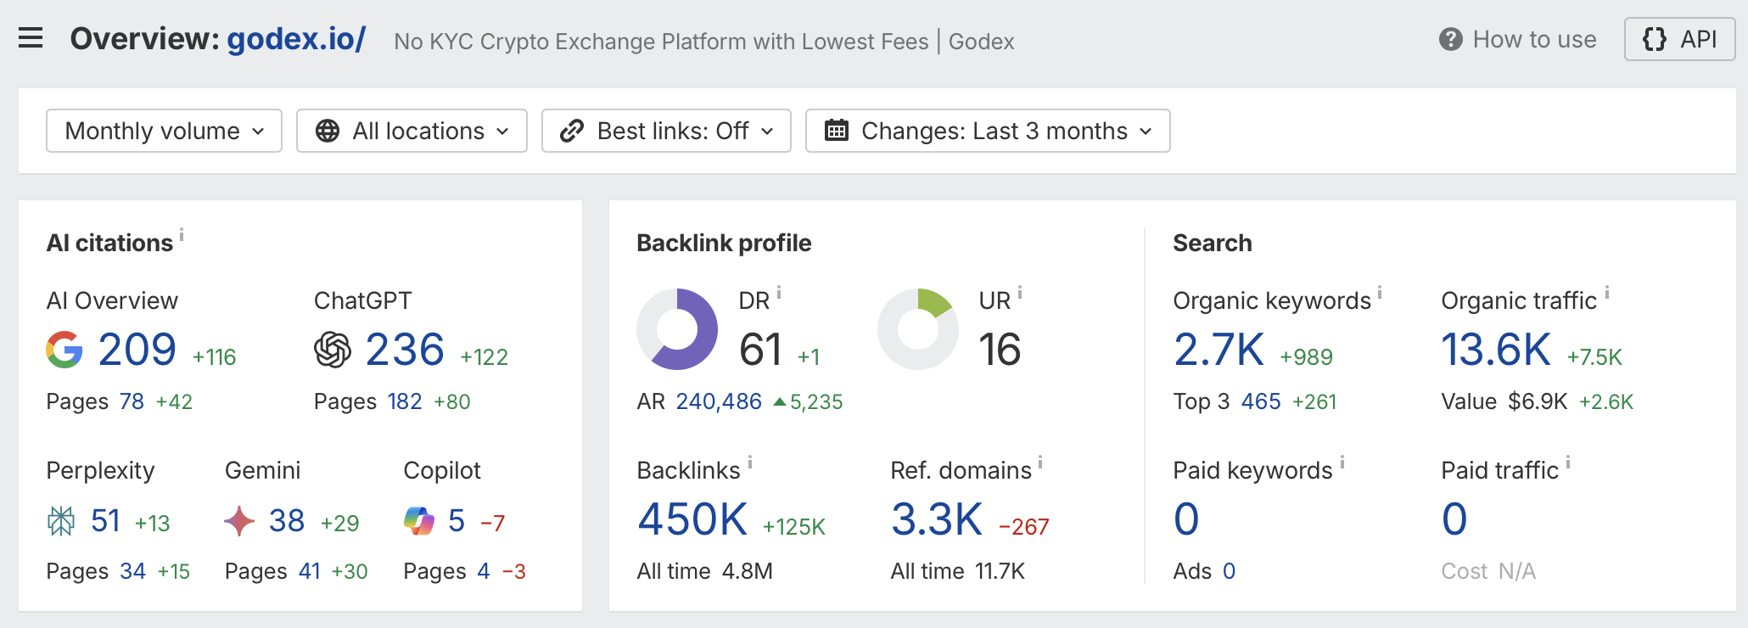Click the Paid keywords value 0

coord(1186,519)
